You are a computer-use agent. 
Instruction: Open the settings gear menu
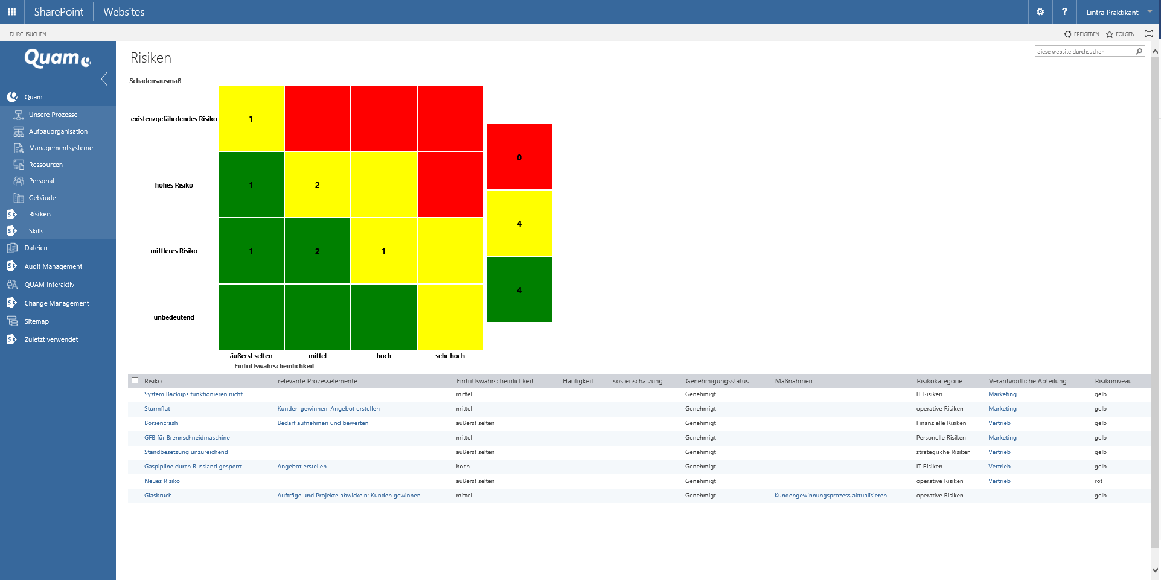tap(1040, 12)
